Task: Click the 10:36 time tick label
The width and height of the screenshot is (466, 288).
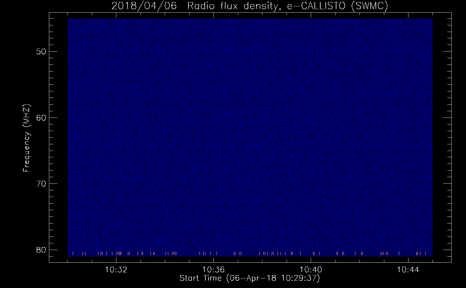Action: coord(213,270)
